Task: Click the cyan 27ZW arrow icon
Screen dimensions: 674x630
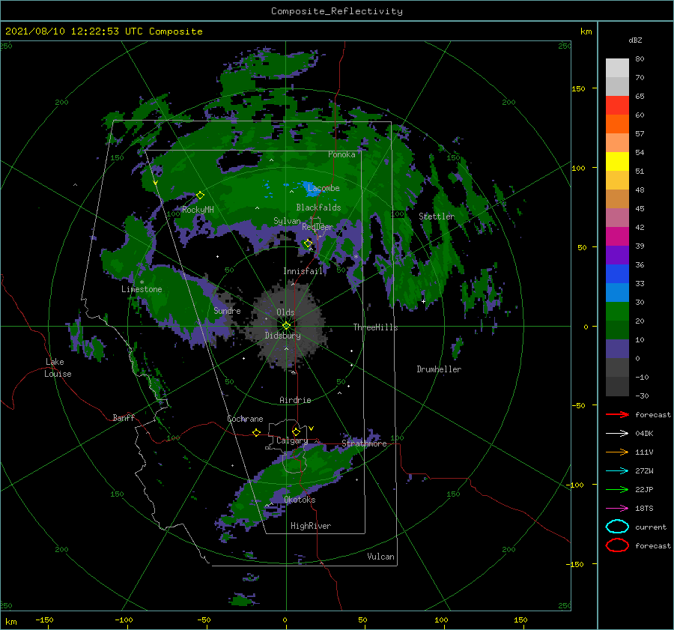Action: click(x=617, y=470)
